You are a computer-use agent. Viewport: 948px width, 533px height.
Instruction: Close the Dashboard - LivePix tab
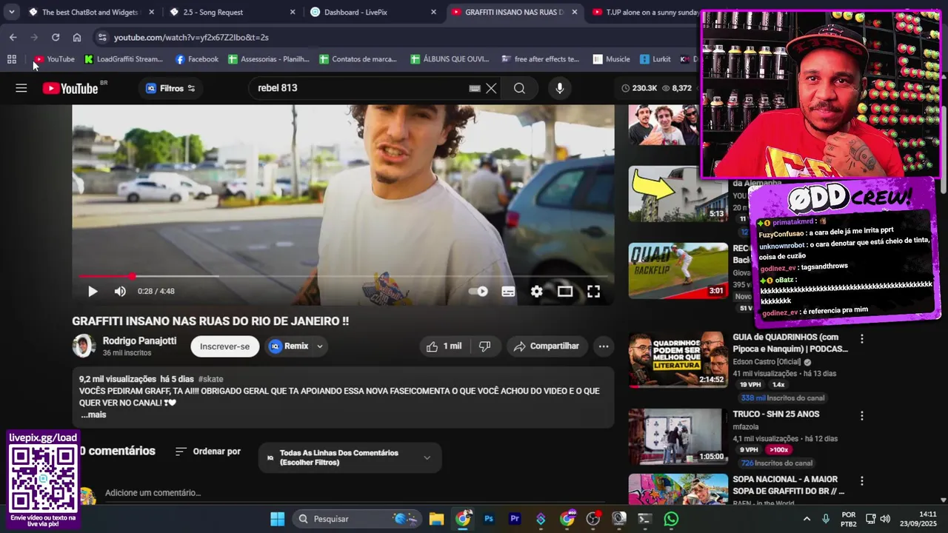433,13
